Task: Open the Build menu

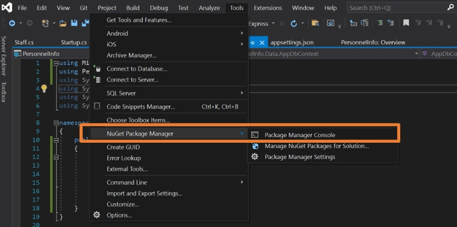Action: click(133, 8)
